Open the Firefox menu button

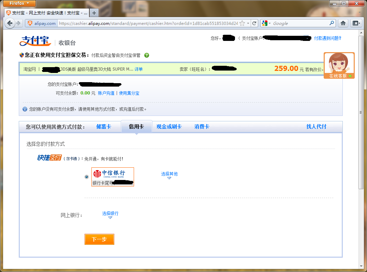(x=20, y=3)
